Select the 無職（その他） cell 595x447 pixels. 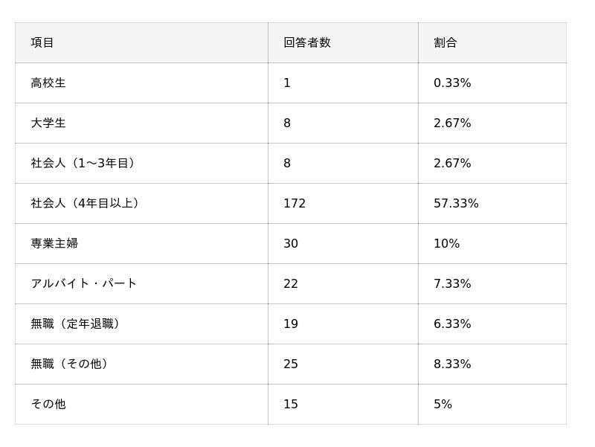click(70, 364)
